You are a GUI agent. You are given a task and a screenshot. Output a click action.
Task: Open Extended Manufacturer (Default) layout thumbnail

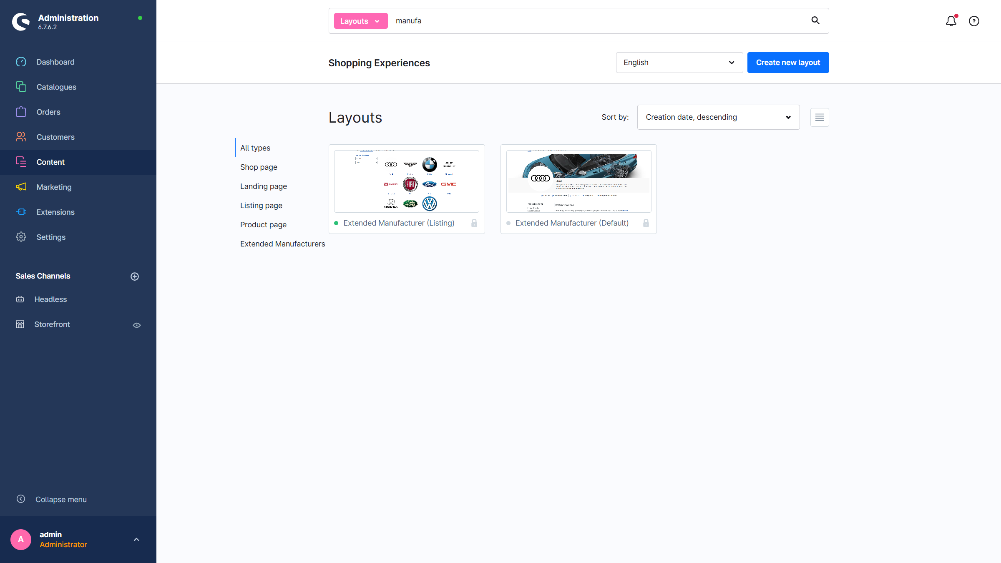pos(578,181)
